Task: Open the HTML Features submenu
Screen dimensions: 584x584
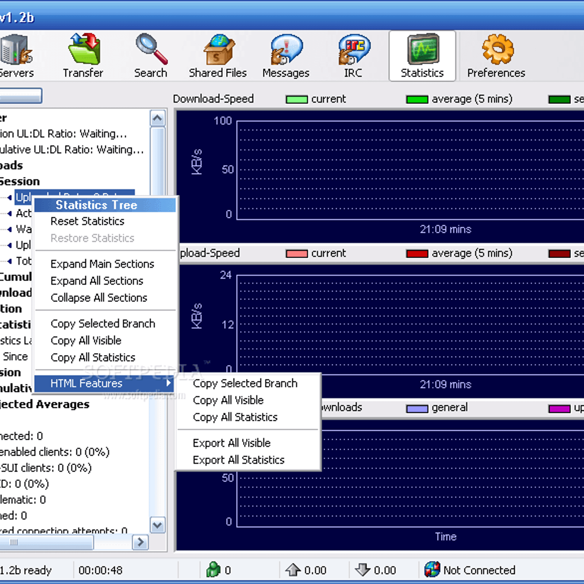Action: click(104, 383)
